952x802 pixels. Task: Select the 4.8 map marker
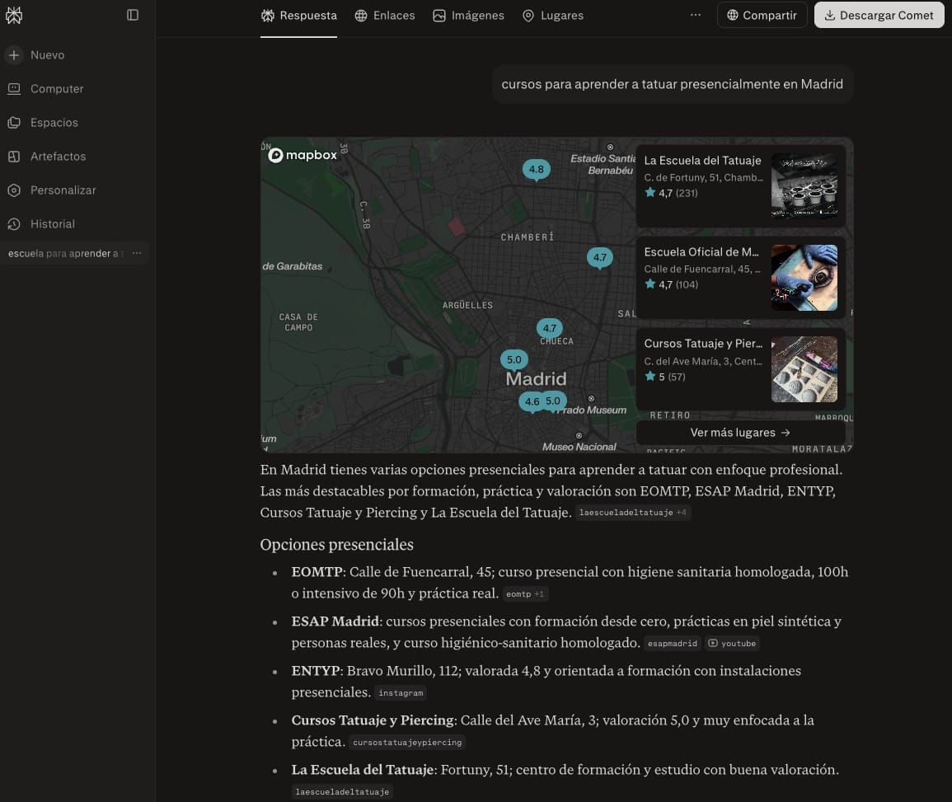pos(536,170)
